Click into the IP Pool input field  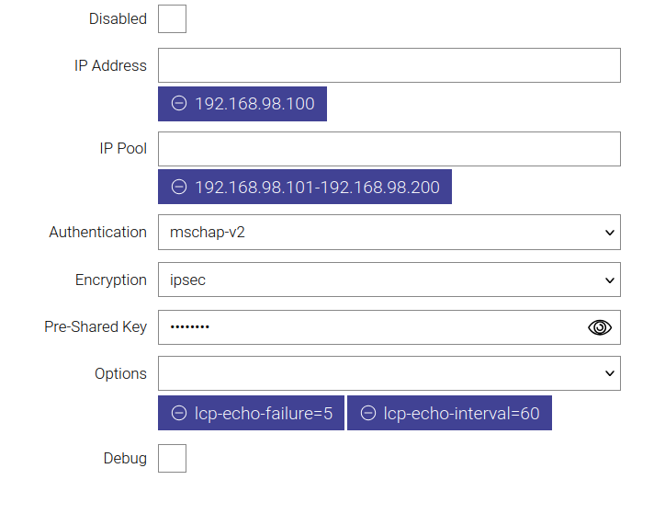(389, 149)
